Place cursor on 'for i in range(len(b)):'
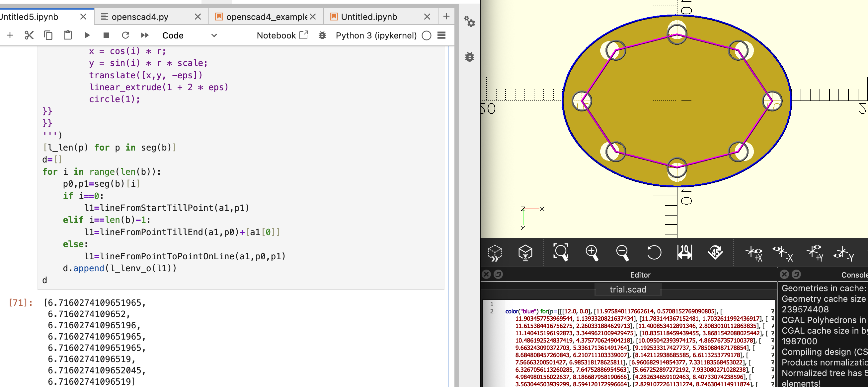The height and width of the screenshot is (387, 868). point(102,172)
